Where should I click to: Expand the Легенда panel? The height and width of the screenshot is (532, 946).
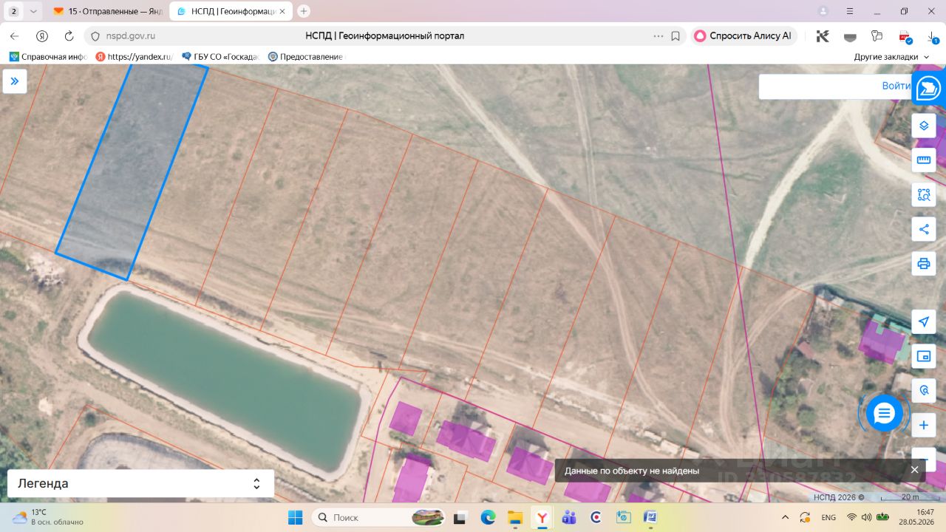(140, 483)
